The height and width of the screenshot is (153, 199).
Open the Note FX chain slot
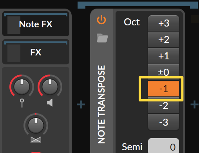[36, 23]
